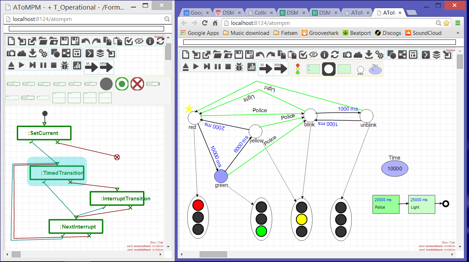Image resolution: width=469 pixels, height=262 pixels.
Task: Click the camera screenshot icon in left window
Action: coord(11,53)
